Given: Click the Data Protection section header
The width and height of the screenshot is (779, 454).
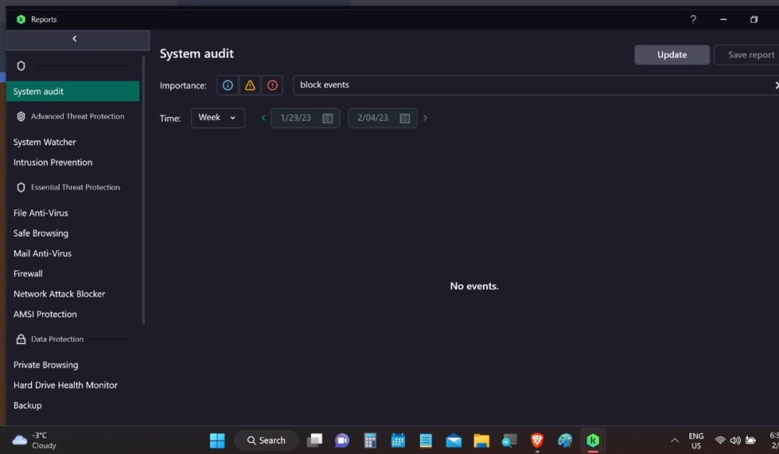Looking at the screenshot, I should point(57,340).
